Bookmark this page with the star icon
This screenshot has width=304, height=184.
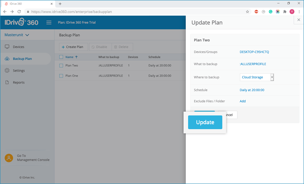247,12
